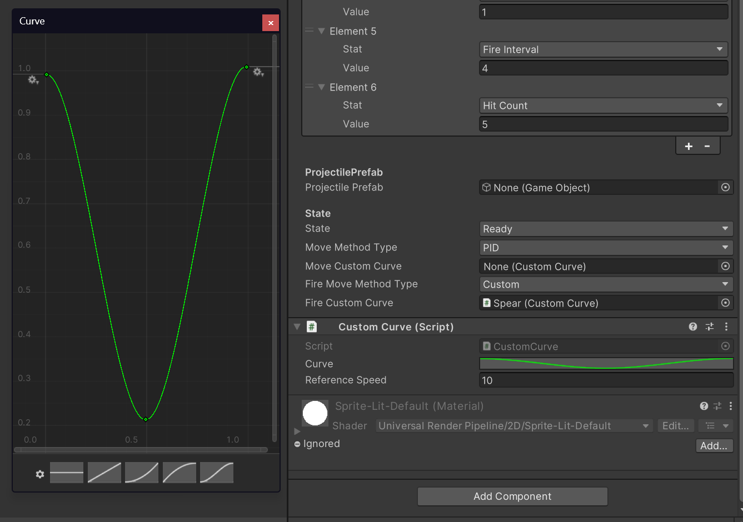Collapse Element 5 foldout

pyautogui.click(x=321, y=31)
